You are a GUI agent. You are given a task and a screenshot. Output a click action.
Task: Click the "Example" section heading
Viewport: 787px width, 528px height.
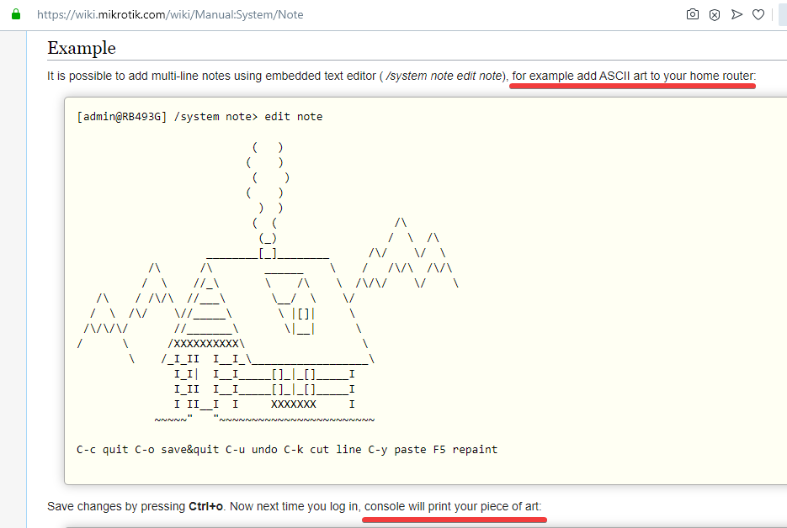coord(82,48)
